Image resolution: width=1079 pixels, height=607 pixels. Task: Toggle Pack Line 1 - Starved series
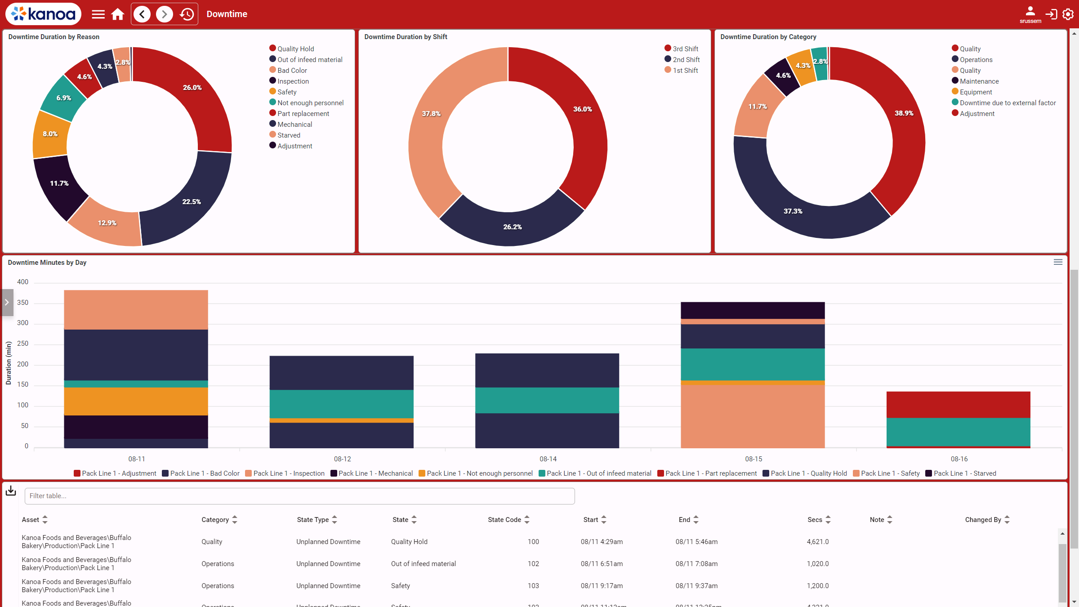coord(961,473)
